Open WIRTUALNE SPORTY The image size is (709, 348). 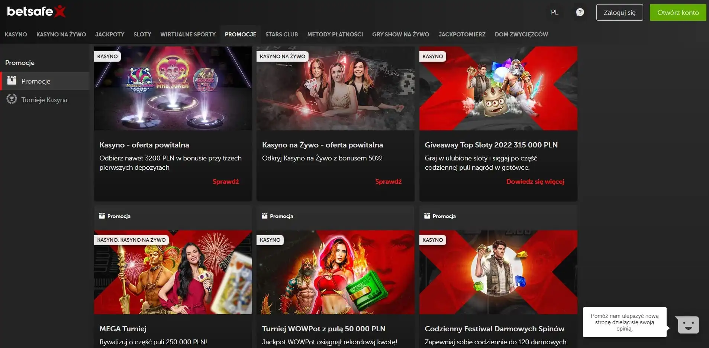click(x=188, y=34)
